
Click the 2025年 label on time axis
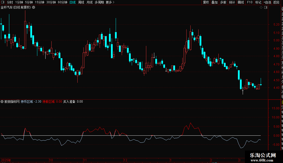(x=6, y=160)
